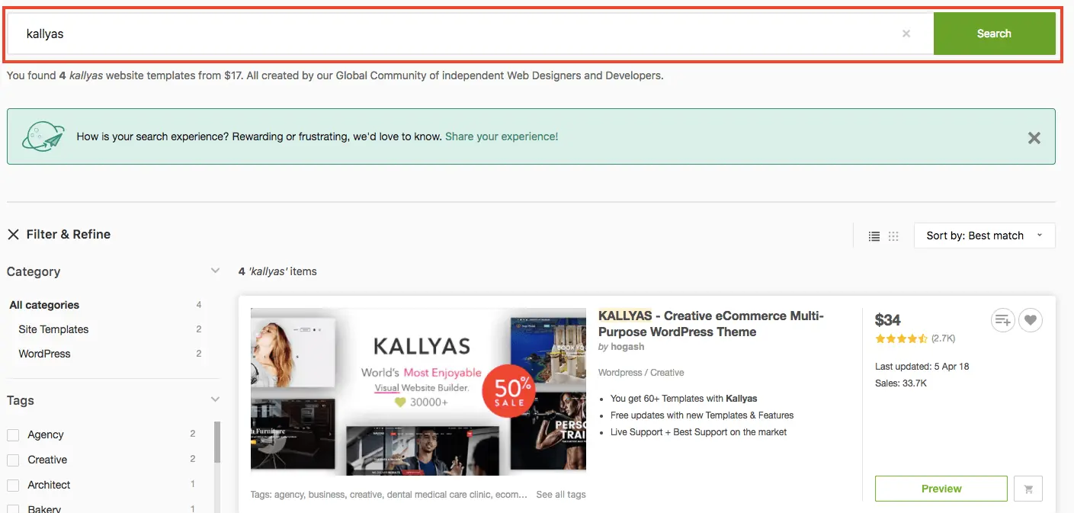This screenshot has height=513, width=1074.
Task: Dismiss the search experience feedback banner
Action: point(1034,138)
